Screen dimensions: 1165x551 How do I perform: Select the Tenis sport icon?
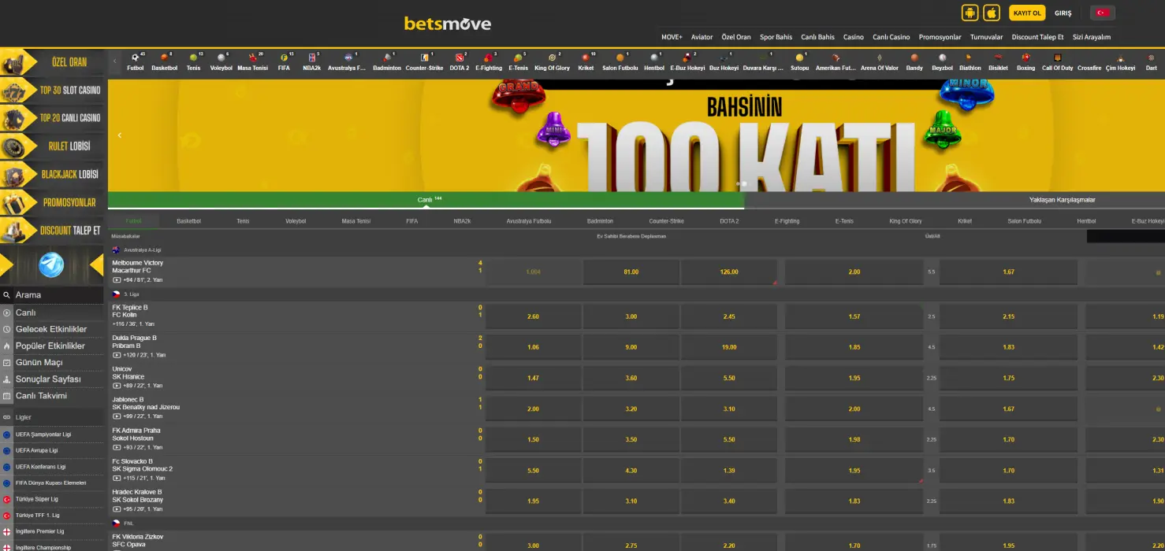(x=193, y=59)
